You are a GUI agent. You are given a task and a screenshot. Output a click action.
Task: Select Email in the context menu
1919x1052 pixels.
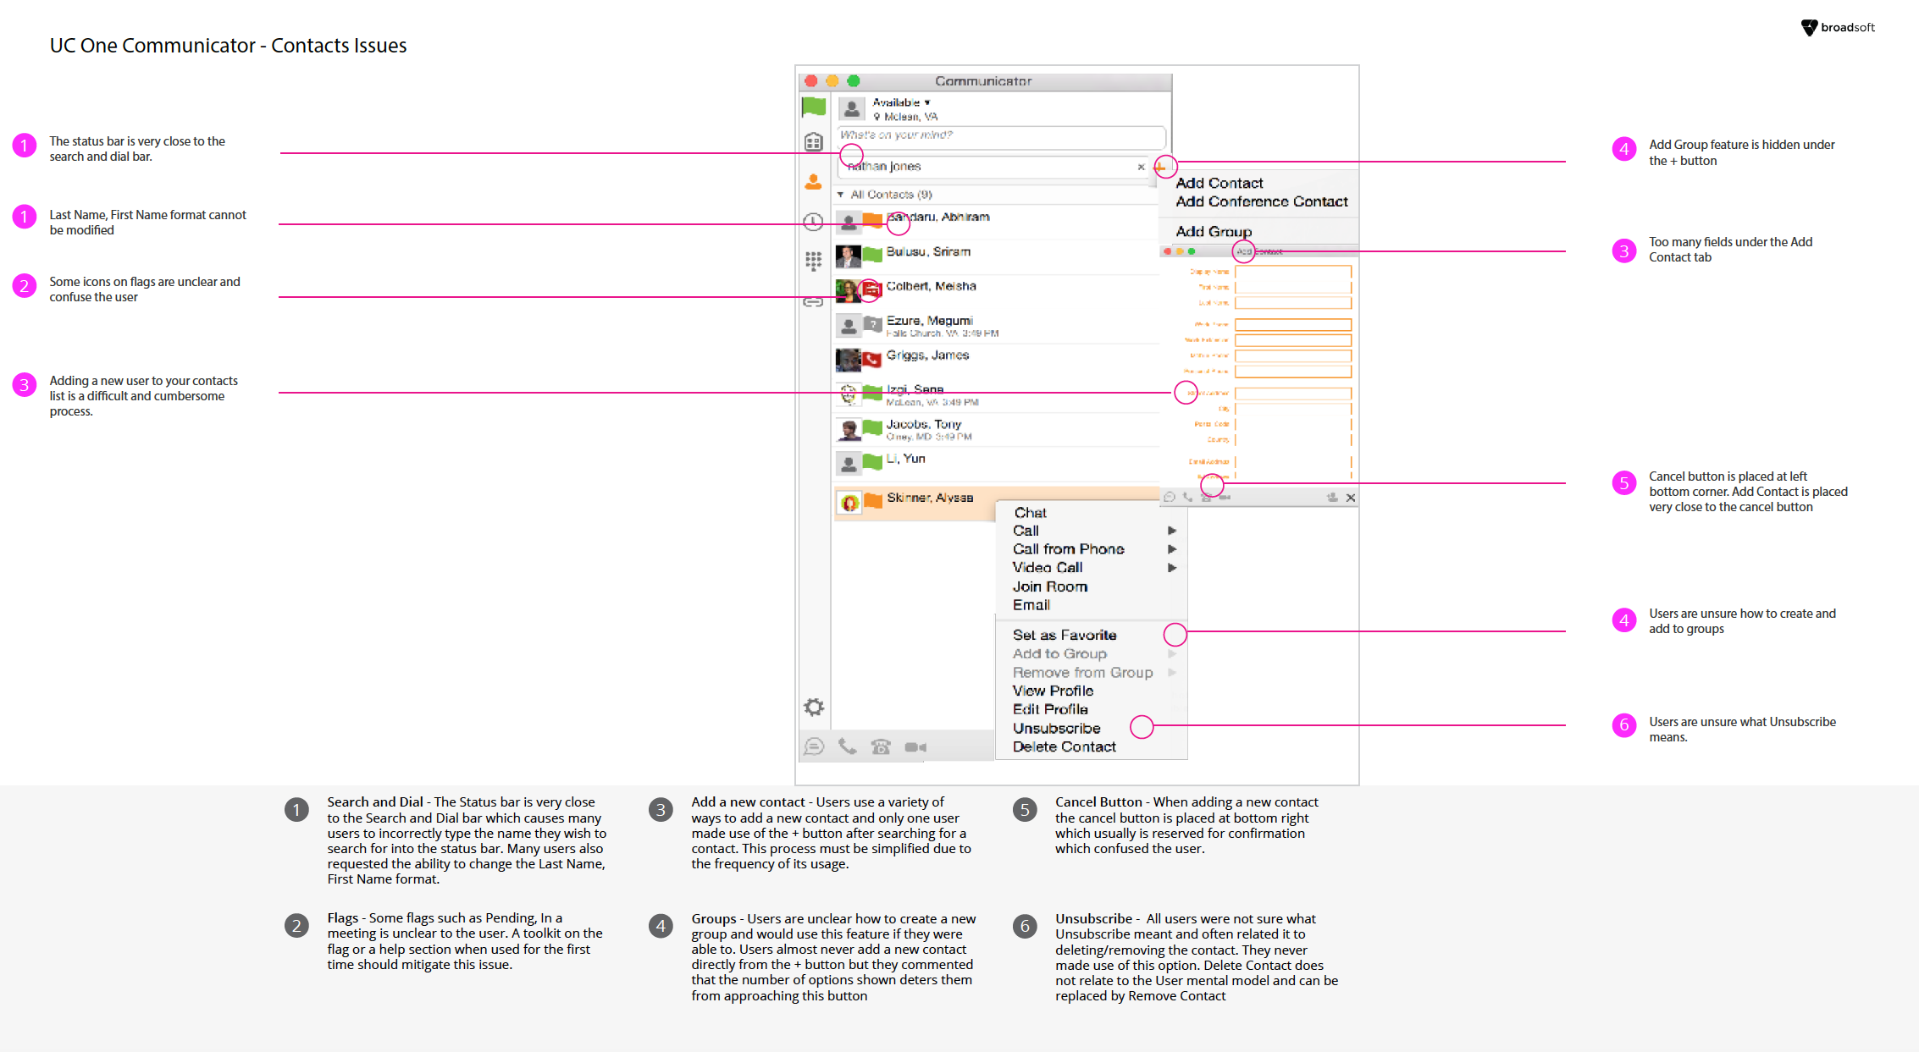tap(1031, 605)
